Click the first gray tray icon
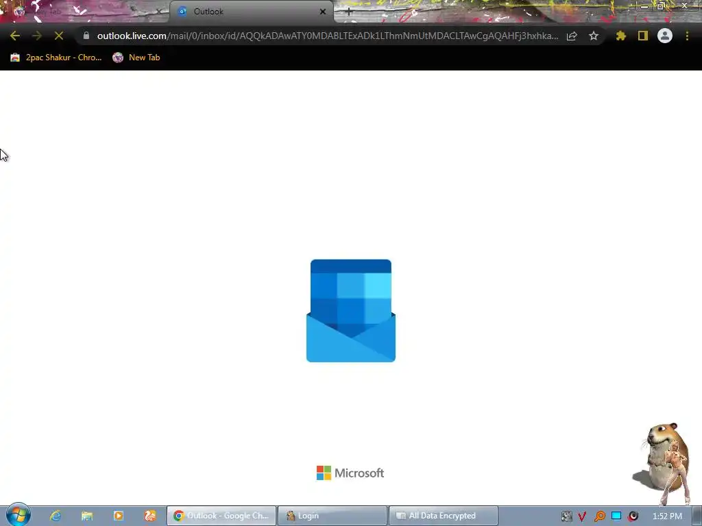The image size is (702, 526). [x=566, y=516]
